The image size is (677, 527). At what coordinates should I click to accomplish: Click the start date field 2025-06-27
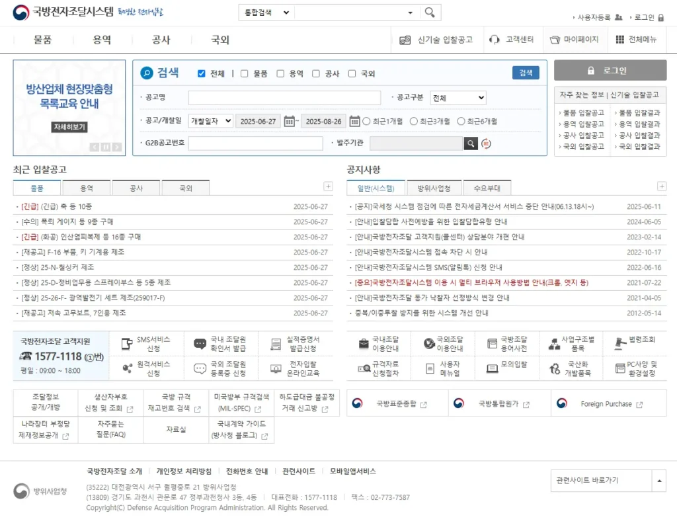coord(259,122)
